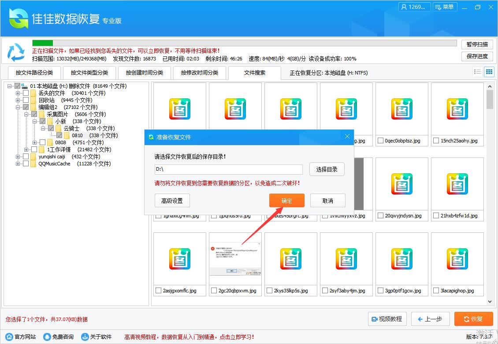Click the file list vertical scrollbar thumb
The width and height of the screenshot is (498, 344).
pos(490,99)
